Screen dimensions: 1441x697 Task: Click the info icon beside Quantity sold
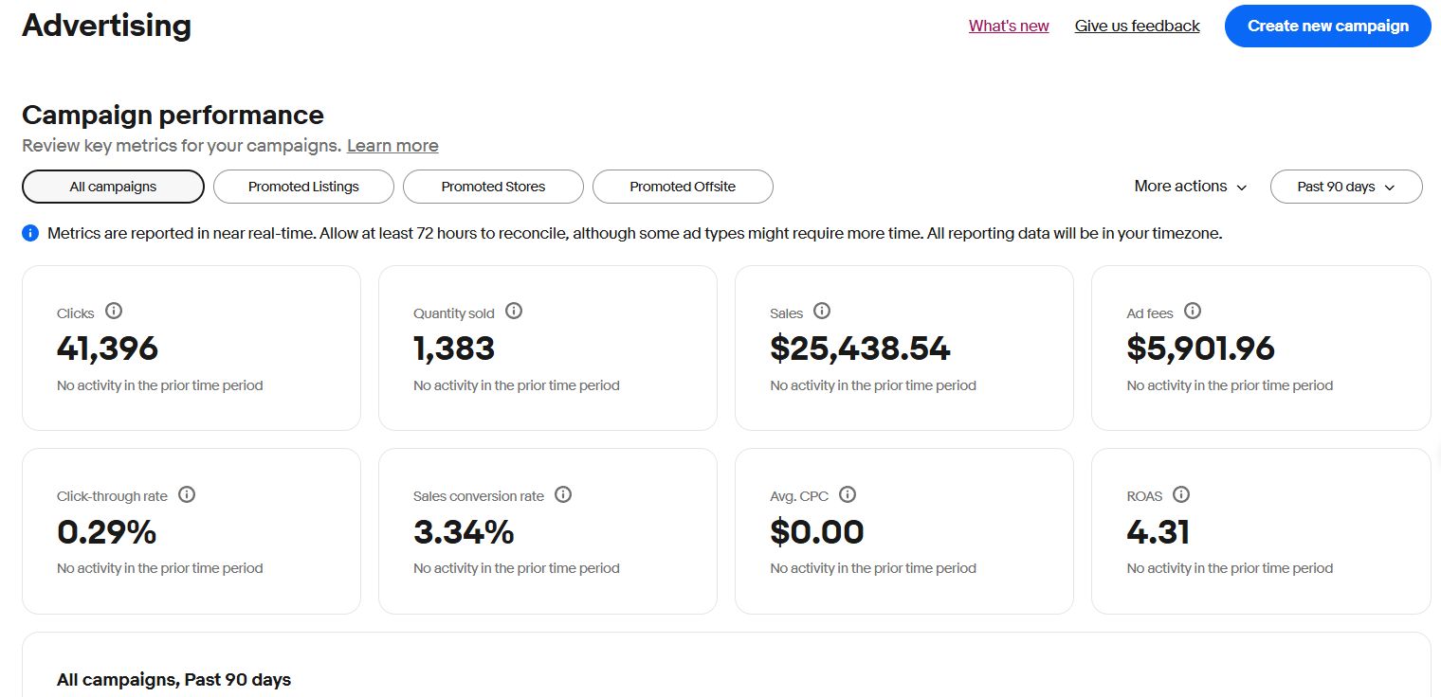coord(514,312)
